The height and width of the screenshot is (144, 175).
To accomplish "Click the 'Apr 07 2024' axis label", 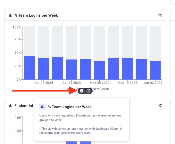I will pos(44,83).
